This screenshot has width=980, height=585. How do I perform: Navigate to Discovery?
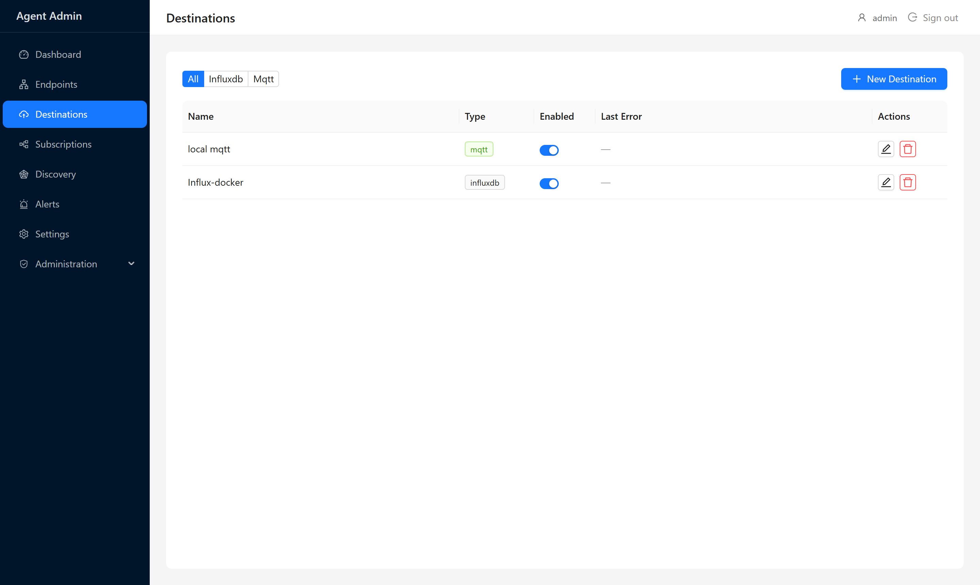coord(75,174)
